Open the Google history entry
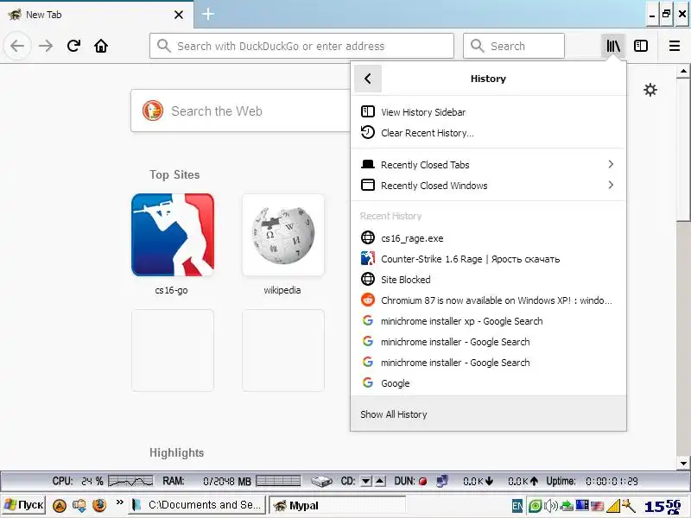Viewport: 691px width, 518px height. point(488,382)
